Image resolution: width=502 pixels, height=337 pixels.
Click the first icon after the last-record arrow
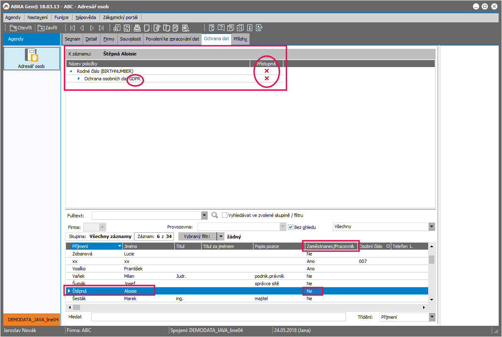tap(117, 28)
